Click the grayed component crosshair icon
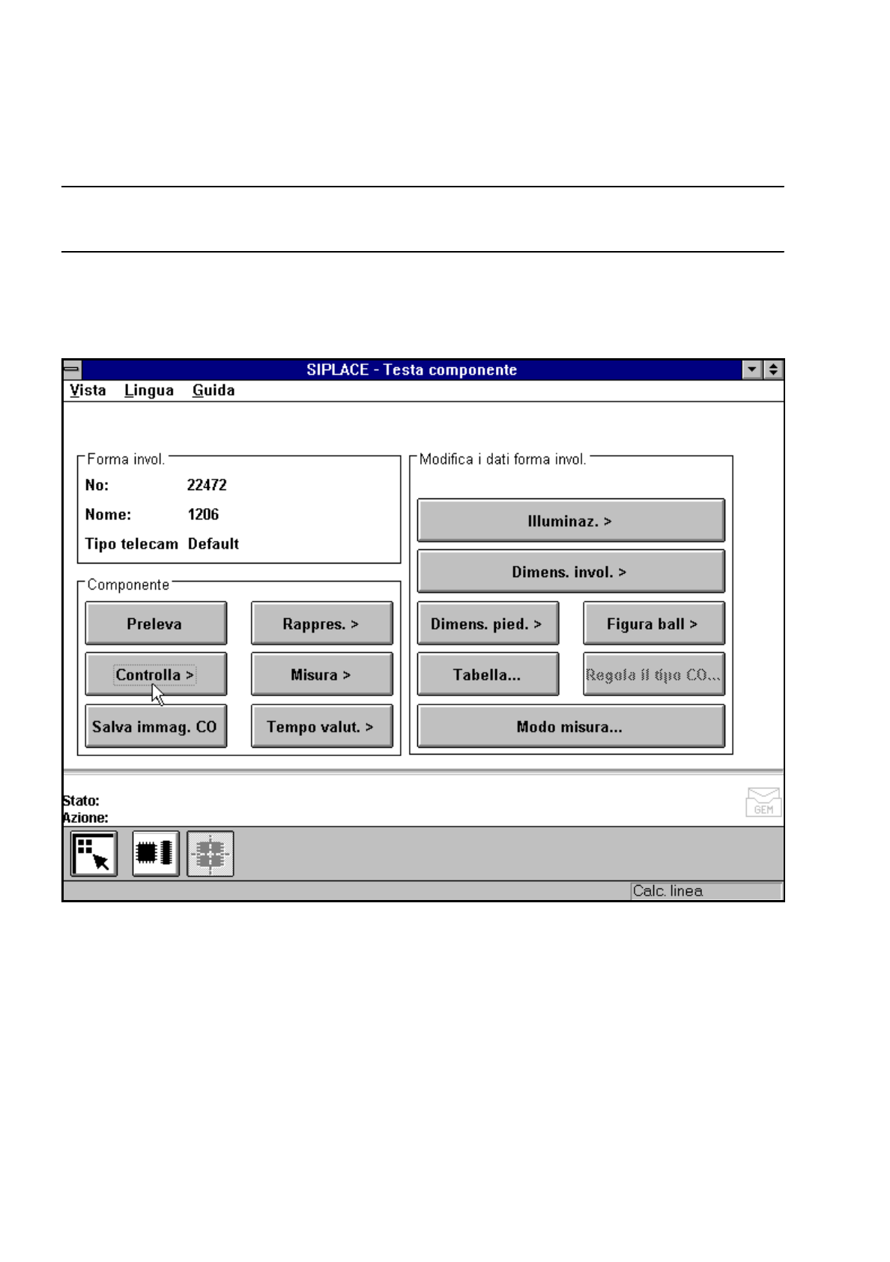 click(x=211, y=854)
